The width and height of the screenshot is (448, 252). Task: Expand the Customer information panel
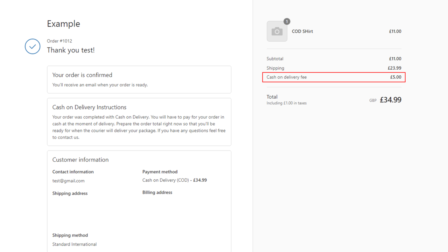[80, 160]
